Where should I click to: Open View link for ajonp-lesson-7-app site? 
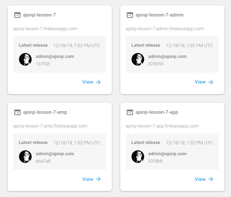click(204, 179)
